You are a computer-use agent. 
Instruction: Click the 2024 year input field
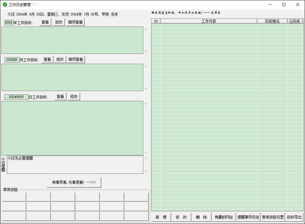9,22
